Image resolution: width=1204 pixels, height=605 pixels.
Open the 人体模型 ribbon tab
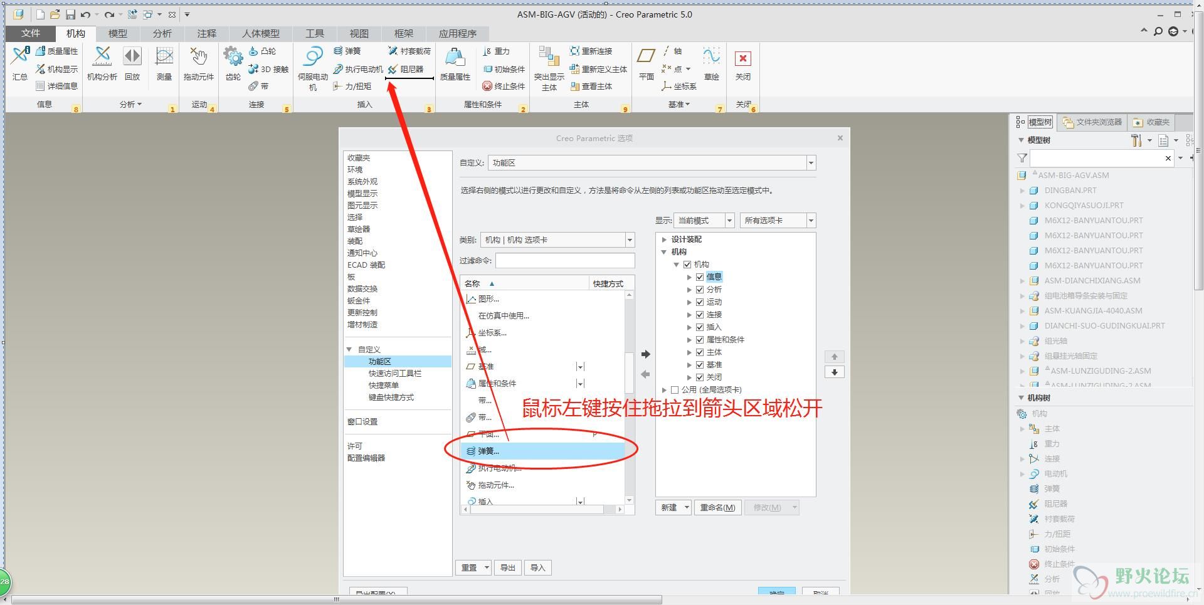coord(261,33)
